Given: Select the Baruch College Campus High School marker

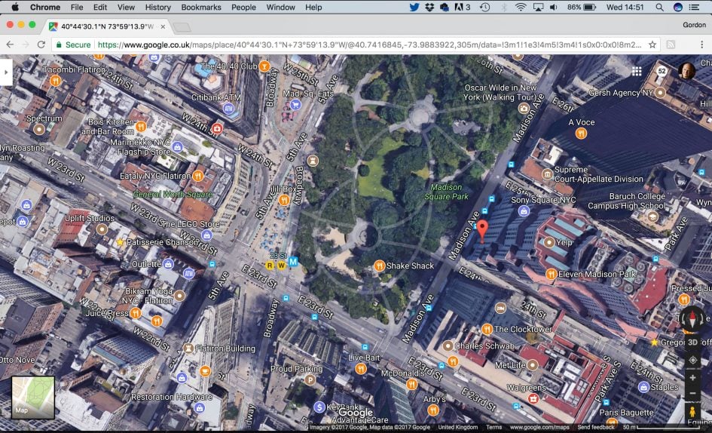Looking at the screenshot, I should (x=652, y=217).
